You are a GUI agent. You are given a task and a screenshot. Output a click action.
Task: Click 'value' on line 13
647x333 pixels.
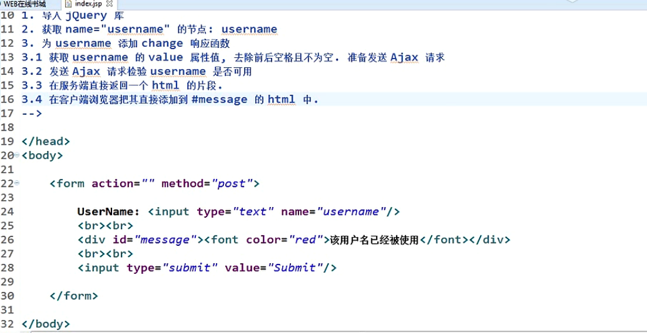coord(165,57)
